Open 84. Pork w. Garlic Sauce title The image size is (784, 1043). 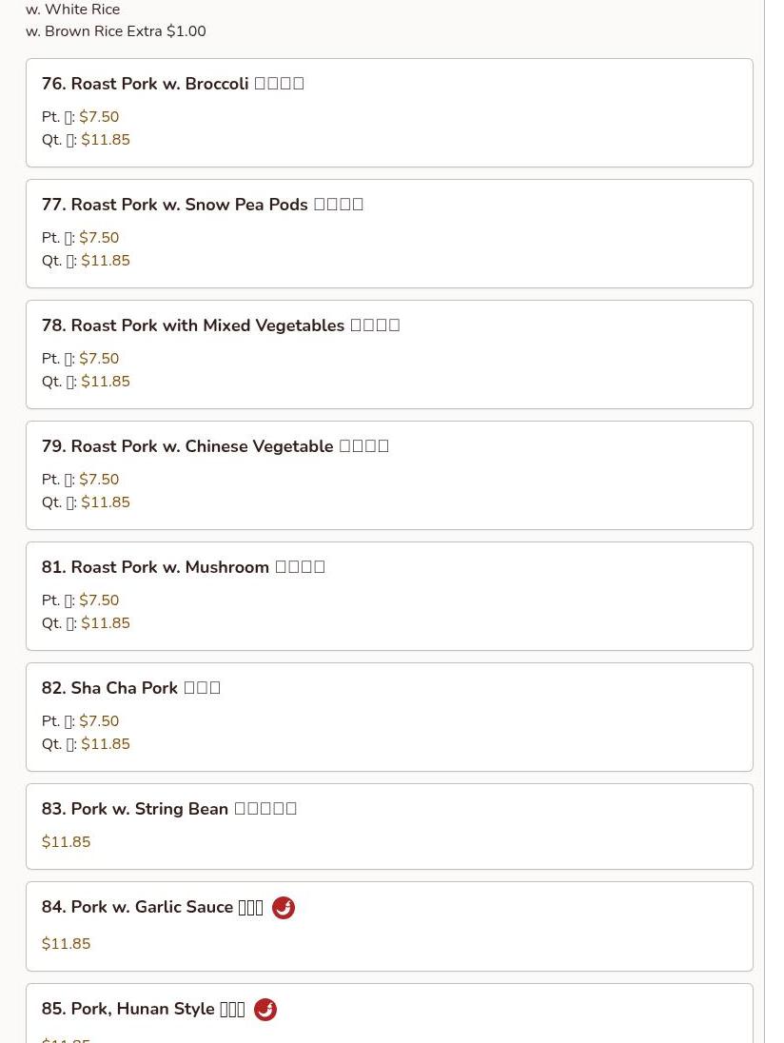pyautogui.click(x=152, y=907)
